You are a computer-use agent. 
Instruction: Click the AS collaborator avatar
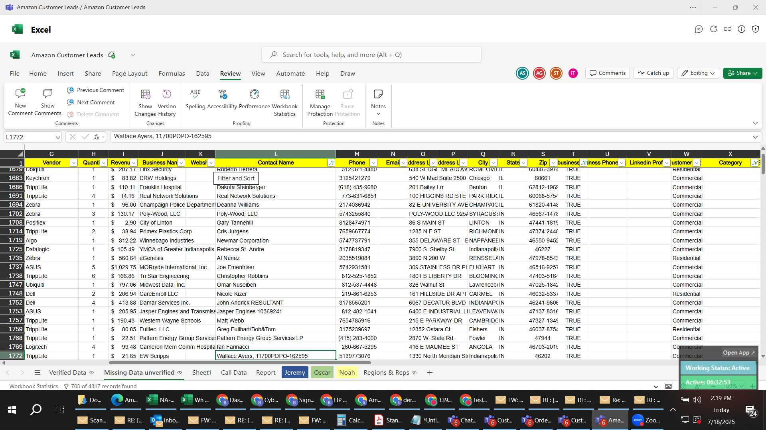pos(522,73)
